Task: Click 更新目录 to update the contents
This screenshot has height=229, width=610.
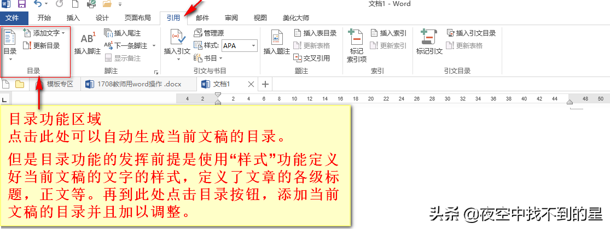Action: point(41,46)
